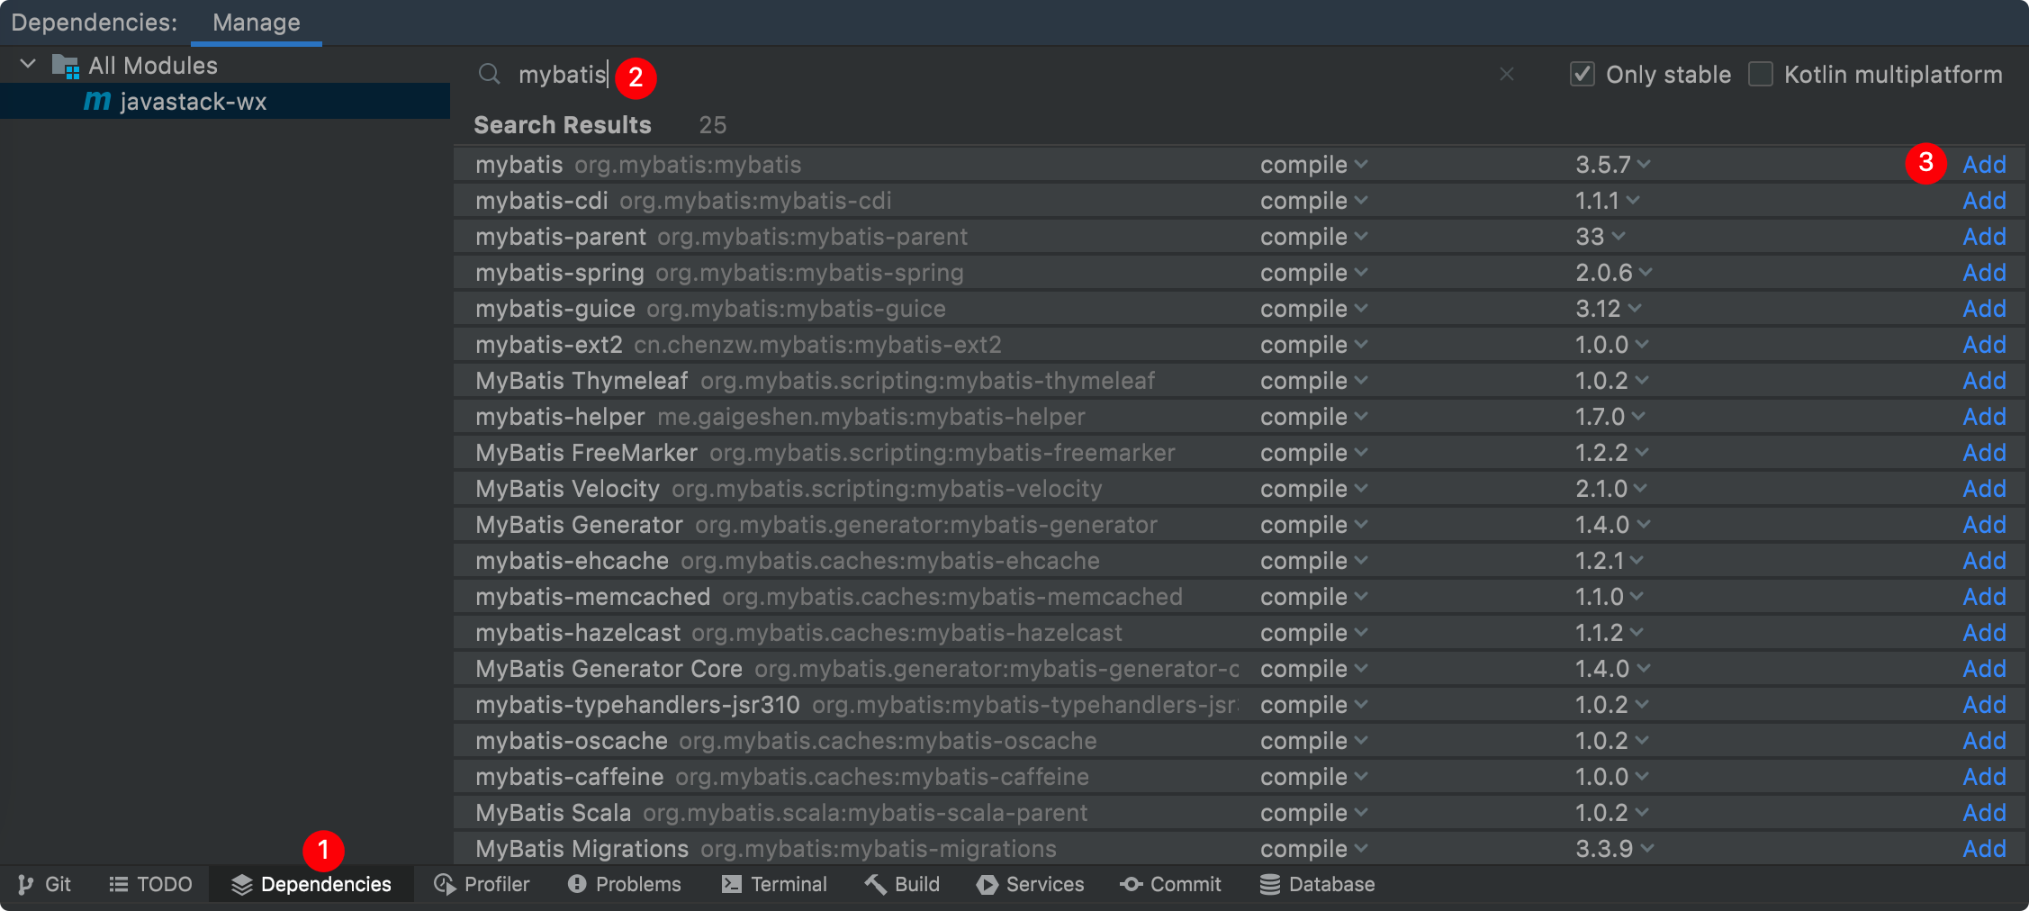This screenshot has width=2029, height=911.
Task: Select the MyBatis Generator Core result row
Action: point(1239,669)
